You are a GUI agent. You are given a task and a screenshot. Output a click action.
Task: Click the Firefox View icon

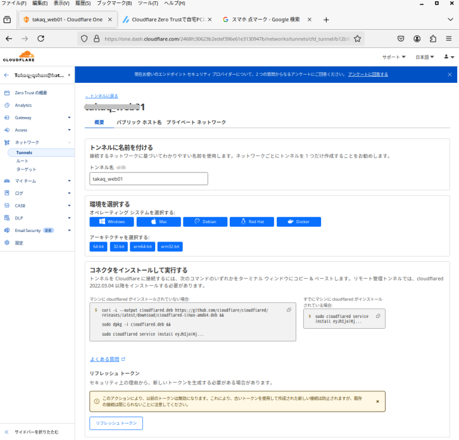coord(7,20)
